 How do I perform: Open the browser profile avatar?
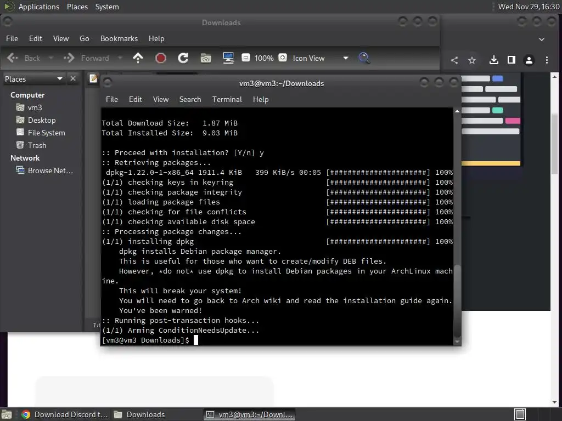click(x=529, y=60)
